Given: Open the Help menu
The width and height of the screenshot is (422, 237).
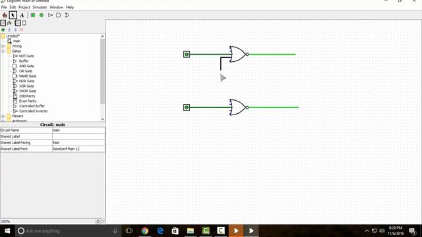Looking at the screenshot, I should click(70, 7).
